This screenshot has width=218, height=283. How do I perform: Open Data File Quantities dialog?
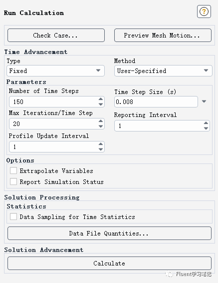point(109,233)
